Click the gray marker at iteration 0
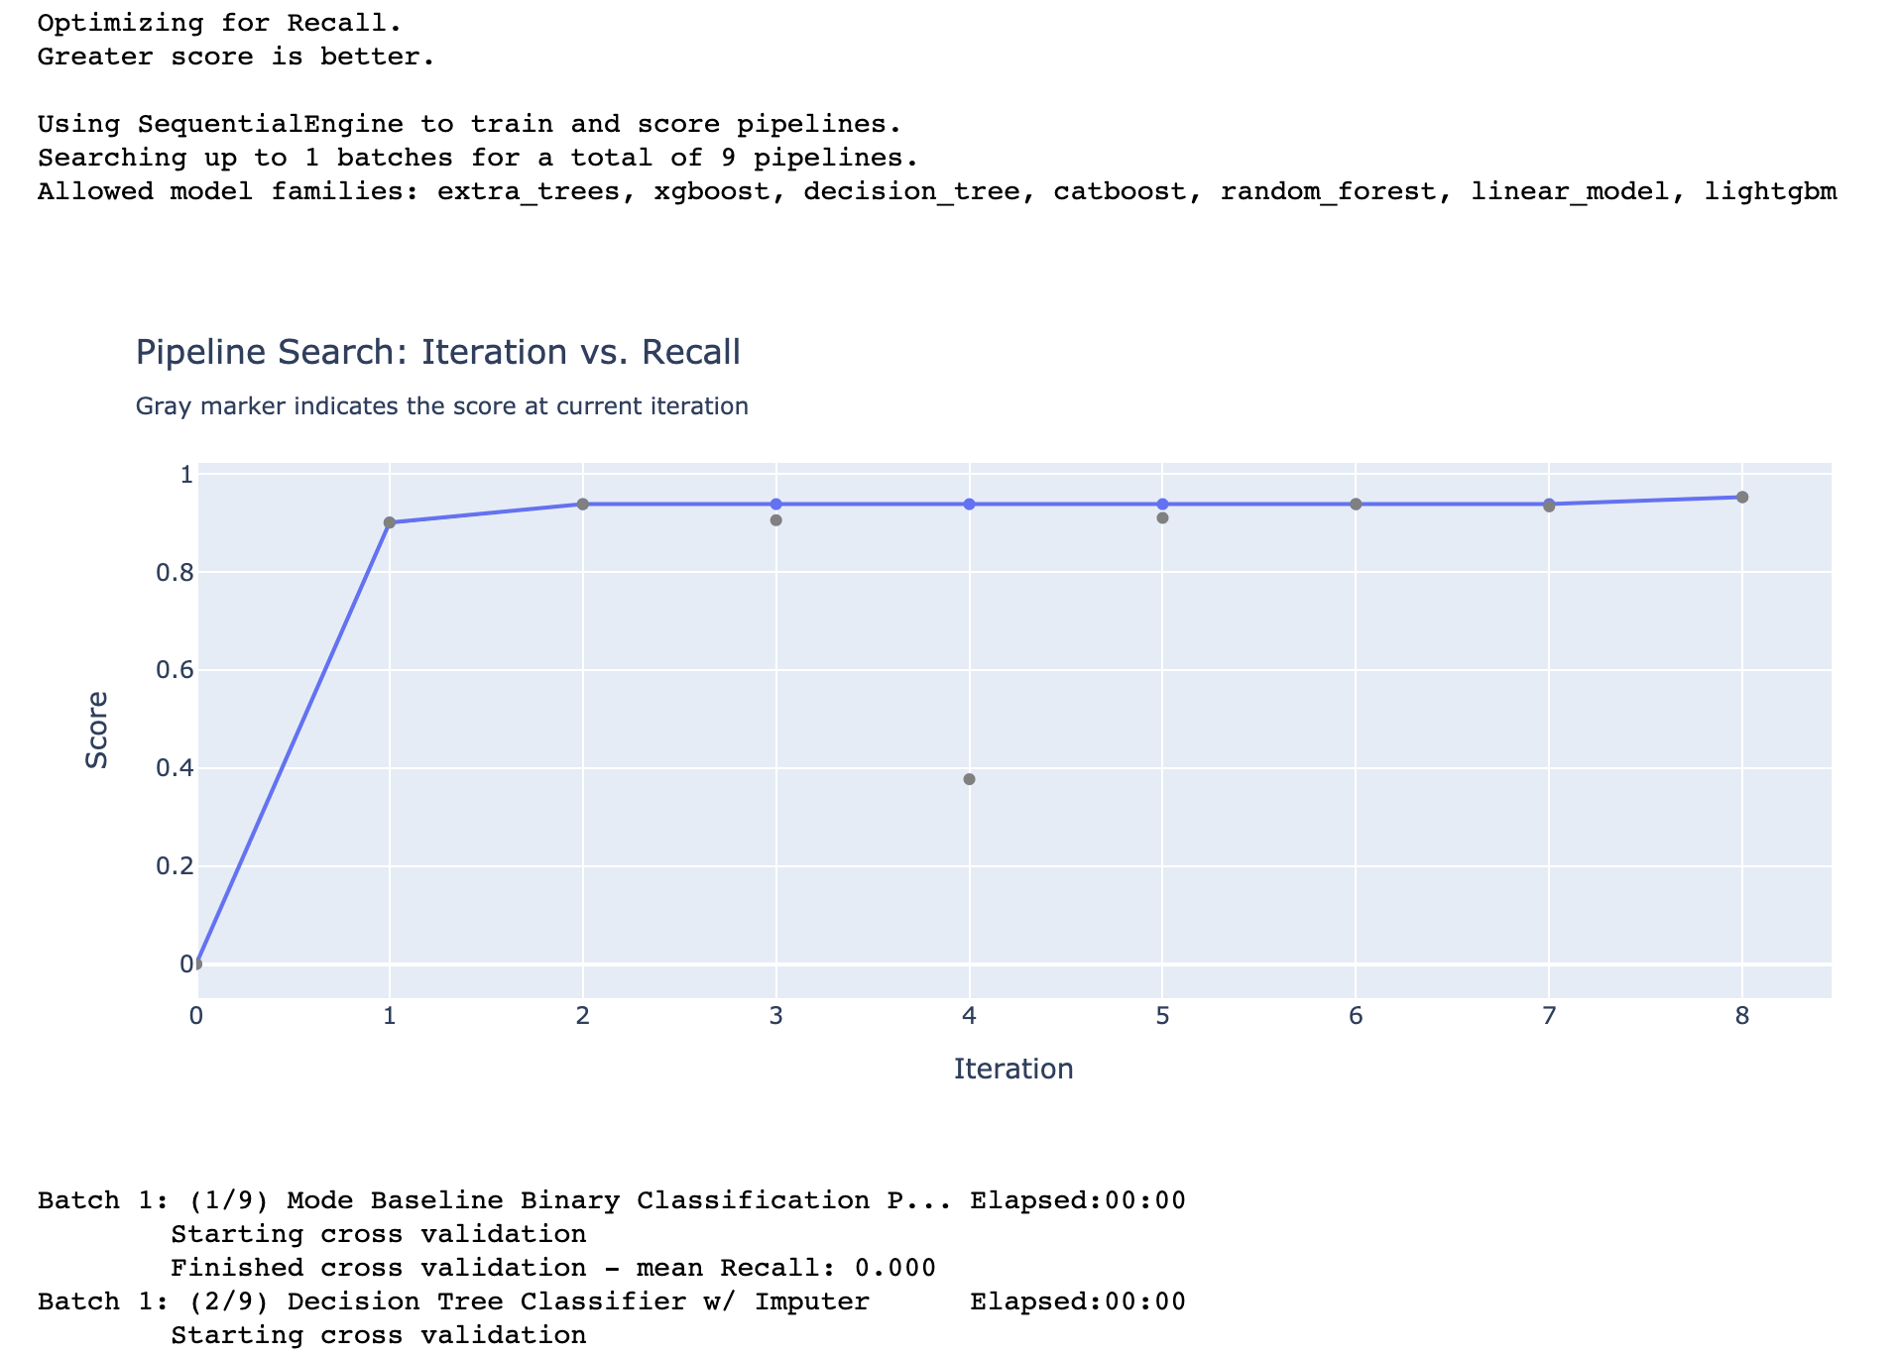This screenshot has height=1356, width=1898. (196, 963)
